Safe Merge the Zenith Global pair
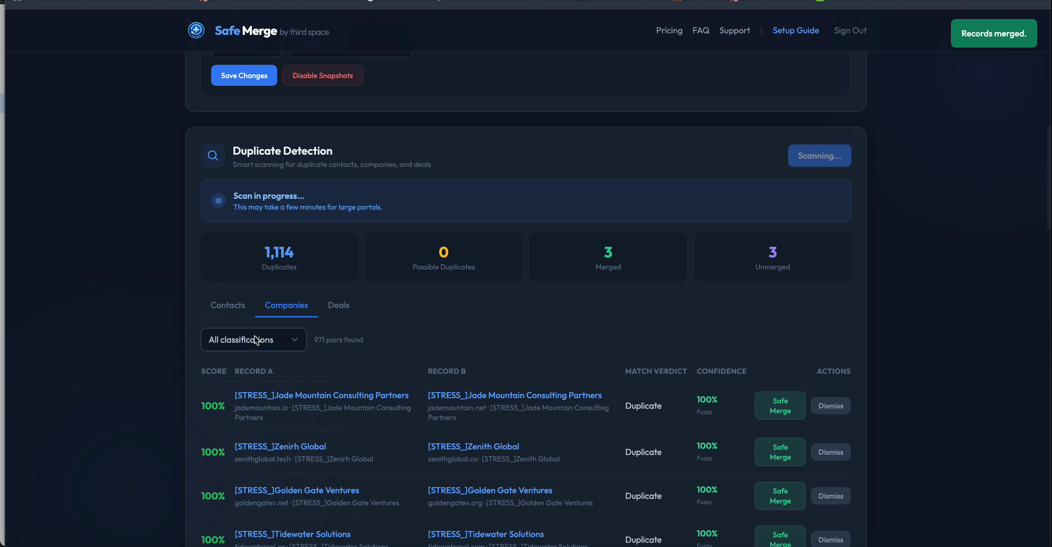This screenshot has height=547, width=1052. (780, 452)
